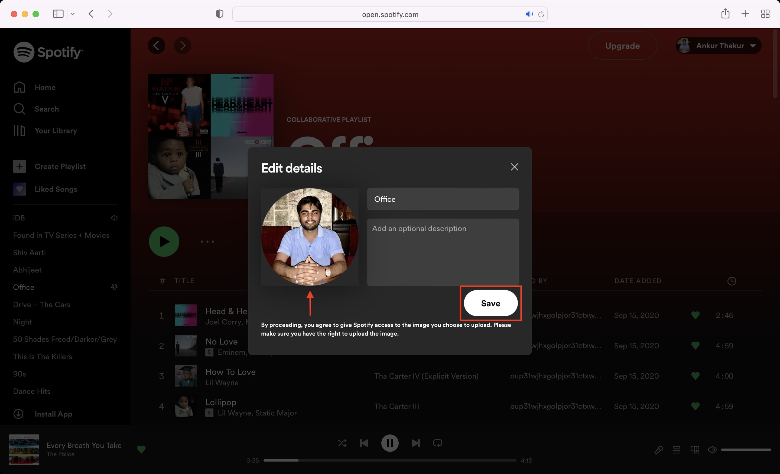Click Install App download icon
The height and width of the screenshot is (474, 780).
18,414
